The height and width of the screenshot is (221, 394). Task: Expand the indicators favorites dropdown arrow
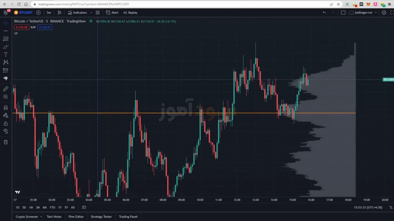[x=91, y=13]
